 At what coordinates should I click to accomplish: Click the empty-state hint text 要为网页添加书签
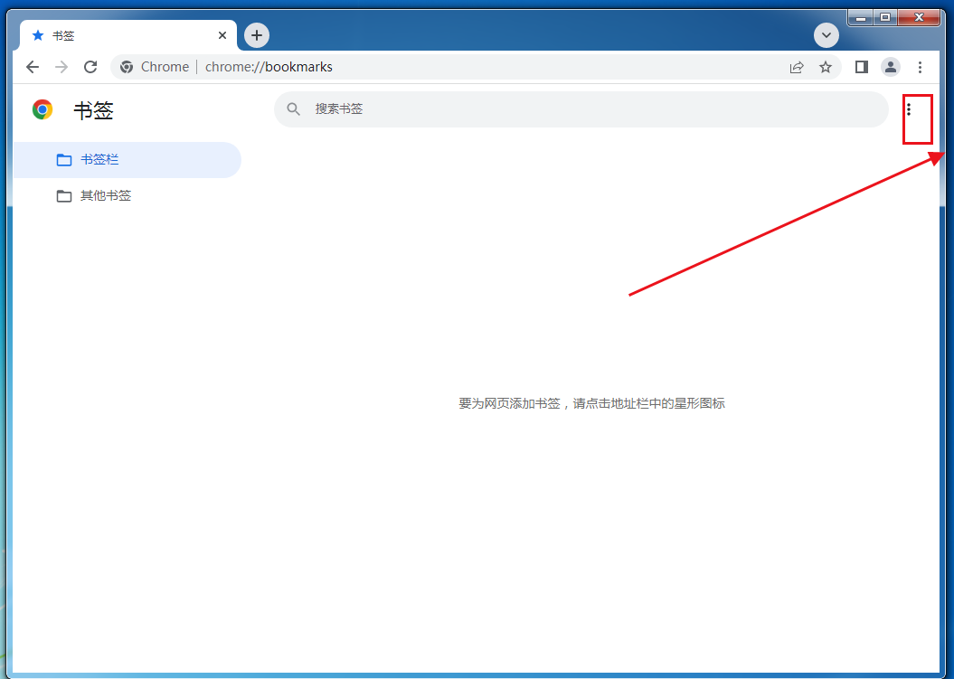[x=591, y=403]
